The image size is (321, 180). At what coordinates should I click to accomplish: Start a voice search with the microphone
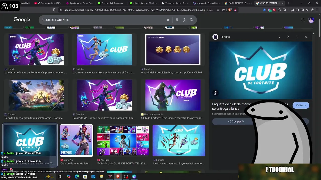177,20
